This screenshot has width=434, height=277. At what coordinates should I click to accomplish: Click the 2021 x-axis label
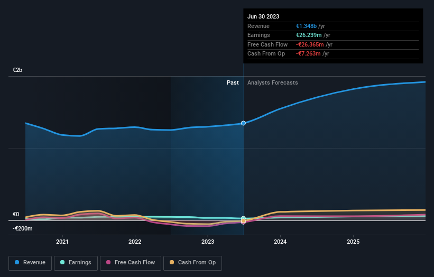[x=62, y=242]
